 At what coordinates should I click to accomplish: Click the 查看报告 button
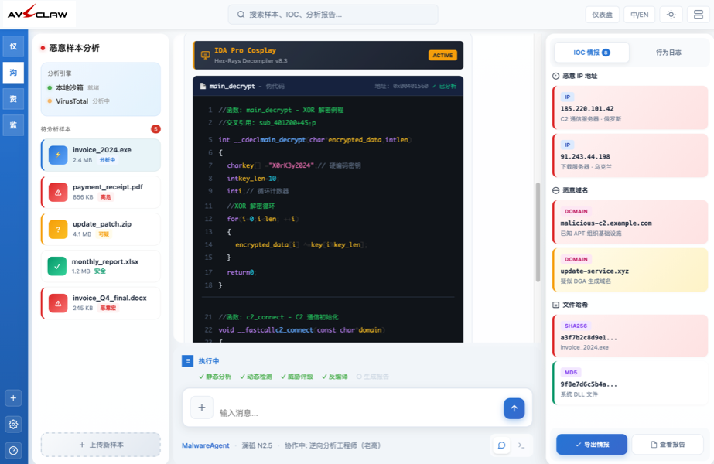668,445
